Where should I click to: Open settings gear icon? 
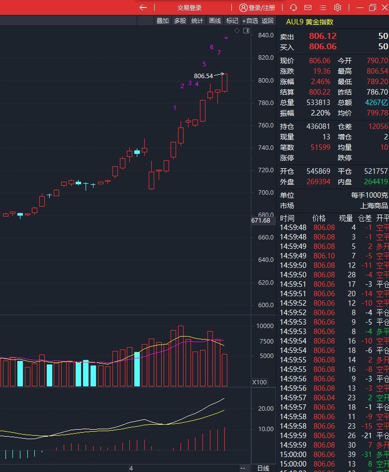click(338, 7)
